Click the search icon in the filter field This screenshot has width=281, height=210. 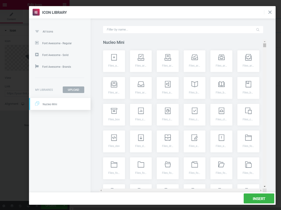(257, 29)
